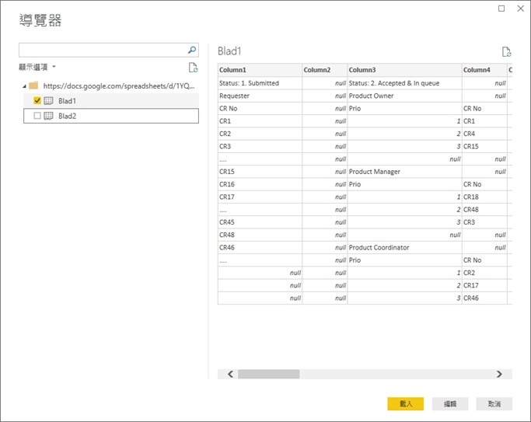
Task: Click the table icon next to Blad2
Action: click(x=48, y=116)
